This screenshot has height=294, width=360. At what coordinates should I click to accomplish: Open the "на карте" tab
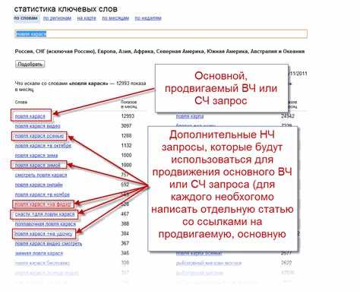tap(87, 18)
